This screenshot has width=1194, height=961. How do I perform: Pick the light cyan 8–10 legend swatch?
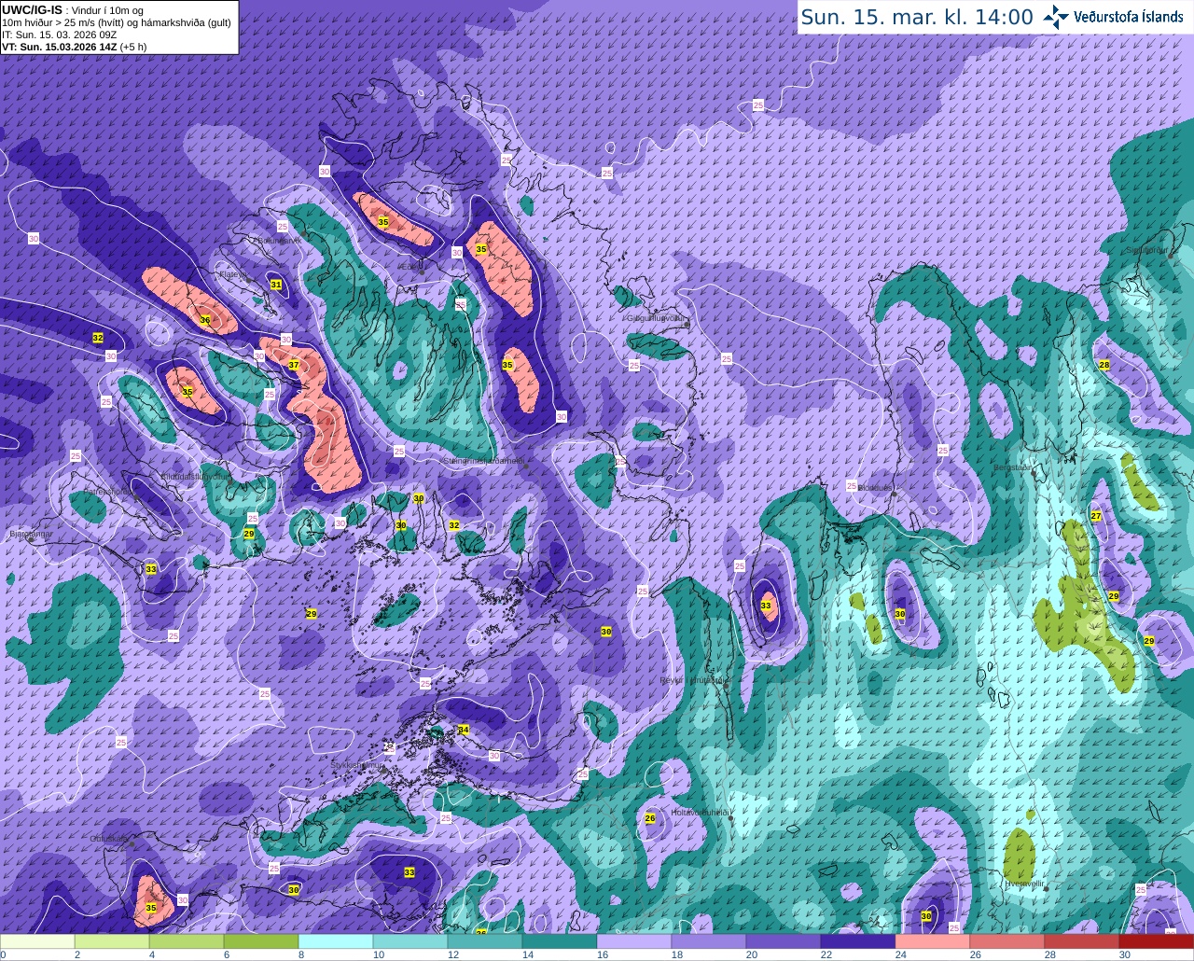[x=336, y=941]
